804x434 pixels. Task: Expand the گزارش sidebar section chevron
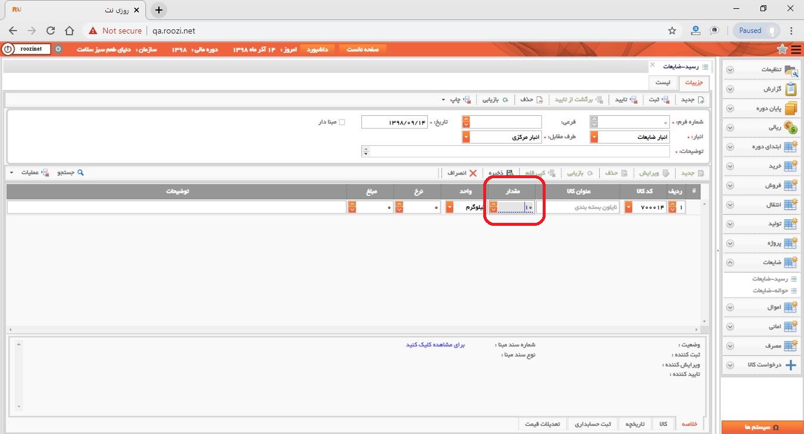pos(730,89)
